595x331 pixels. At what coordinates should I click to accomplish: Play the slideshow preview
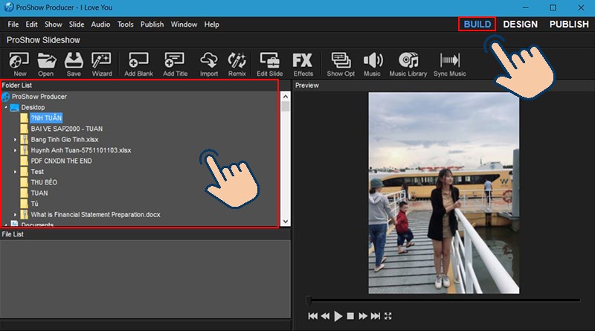[x=338, y=316]
